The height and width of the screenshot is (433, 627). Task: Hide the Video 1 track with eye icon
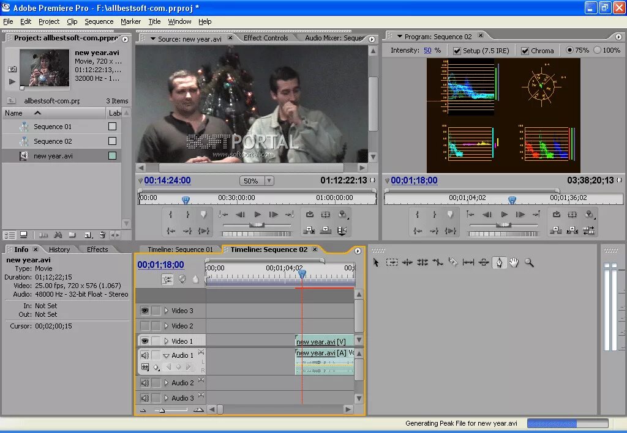click(145, 341)
